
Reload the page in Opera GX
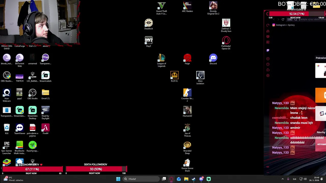pos(283,19)
